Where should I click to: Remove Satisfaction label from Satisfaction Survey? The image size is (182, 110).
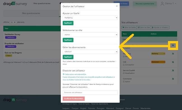click(x=15, y=37)
